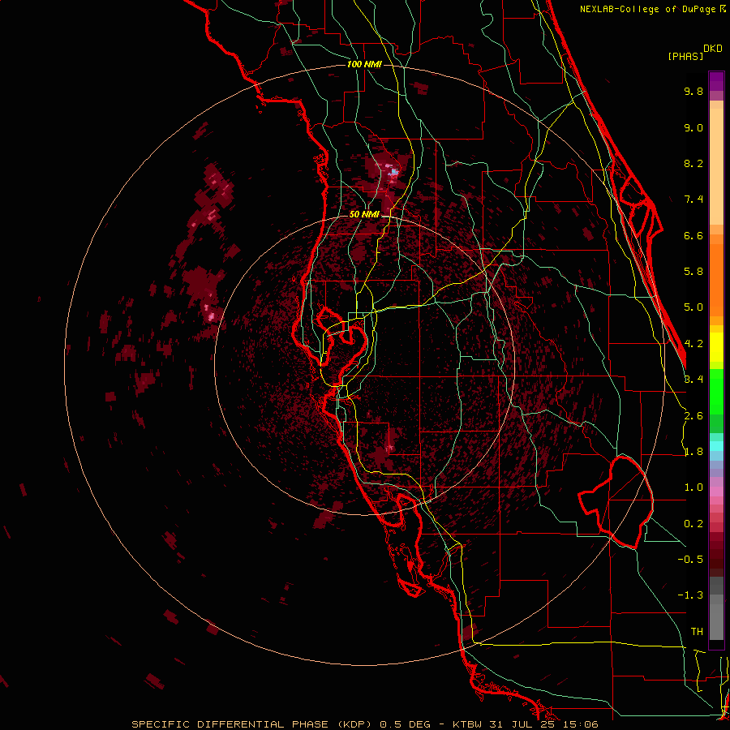Screen dimensions: 730x730
Task: Click the 6.6 legend value
Action: coord(693,235)
